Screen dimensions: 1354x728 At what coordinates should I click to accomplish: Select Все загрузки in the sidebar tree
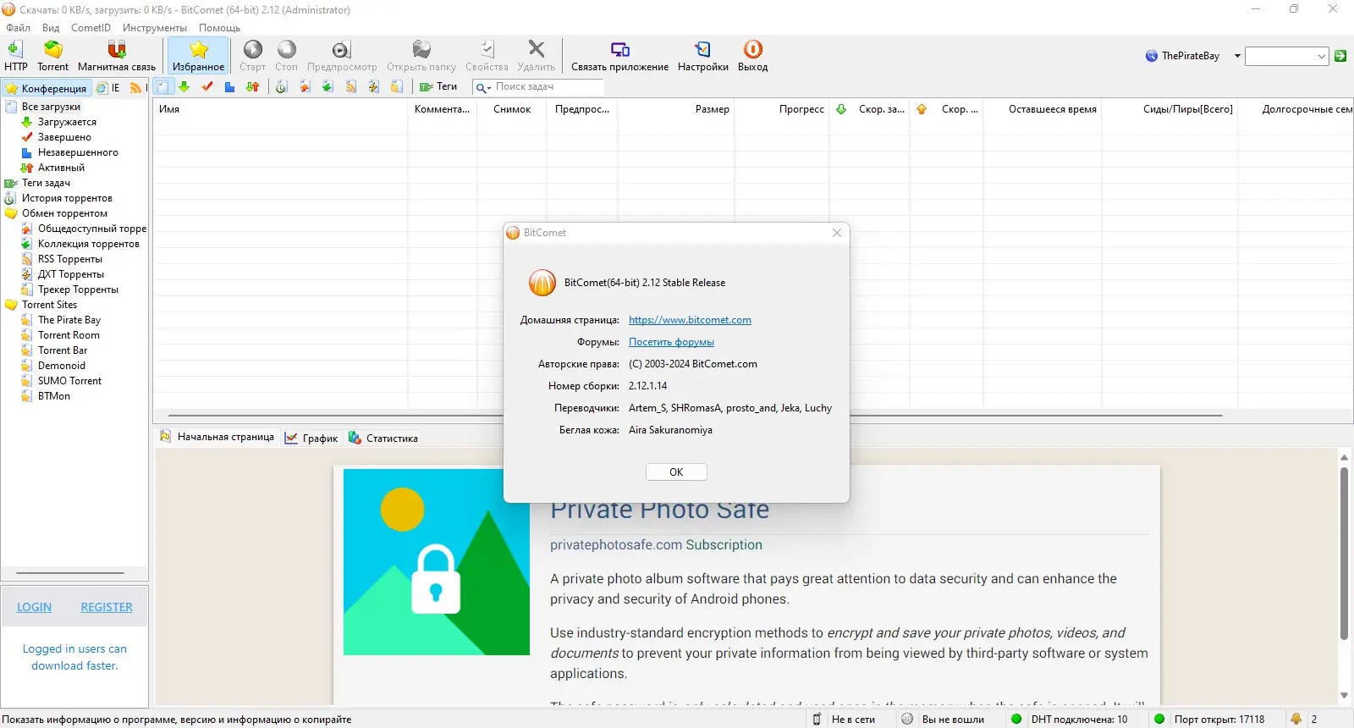pos(51,107)
